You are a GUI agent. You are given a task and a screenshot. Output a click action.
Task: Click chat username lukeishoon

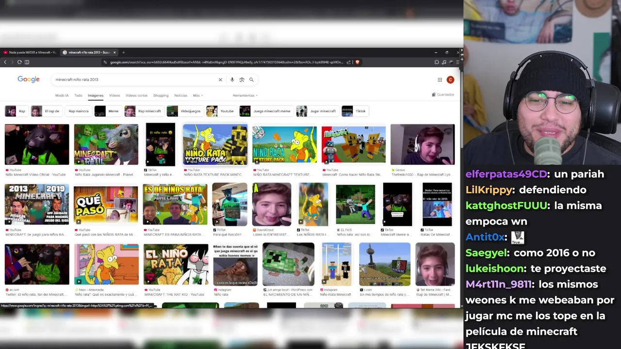pyautogui.click(x=495, y=269)
